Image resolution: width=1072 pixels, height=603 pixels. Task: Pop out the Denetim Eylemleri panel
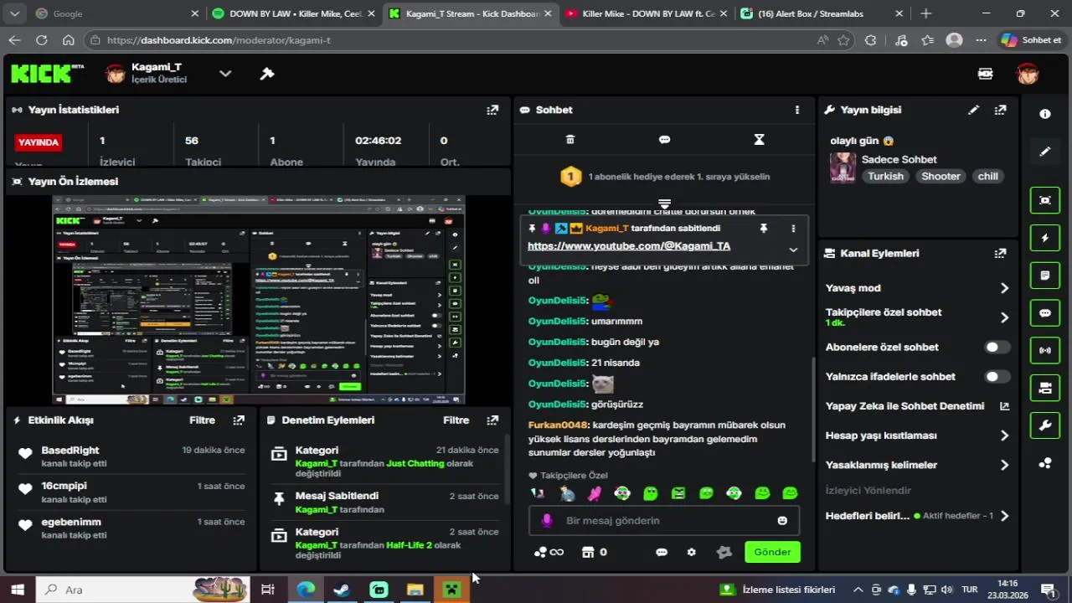[x=492, y=420]
